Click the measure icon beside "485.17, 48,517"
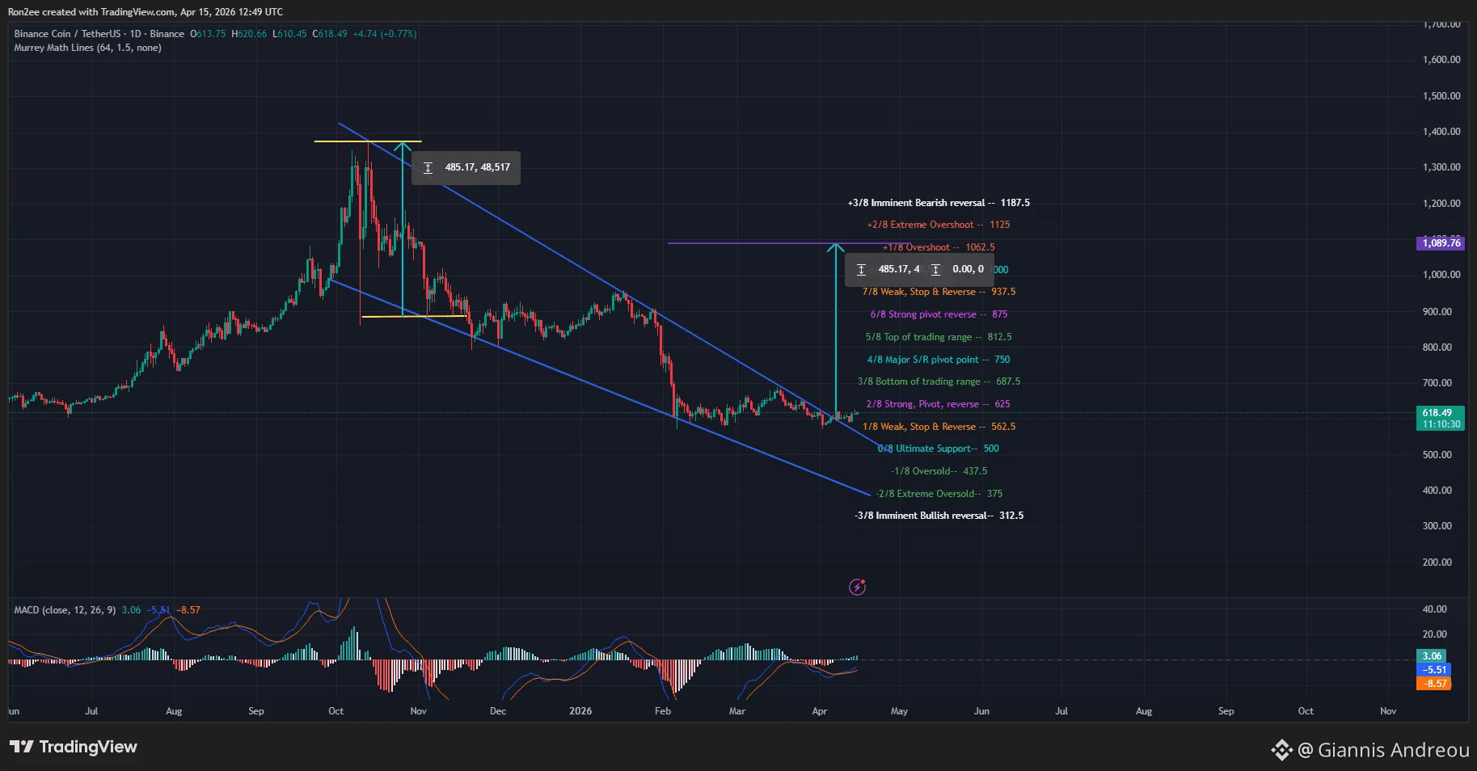This screenshot has width=1477, height=771. coord(428,168)
